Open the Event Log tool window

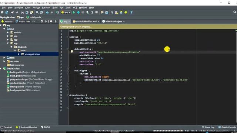coord(208,127)
